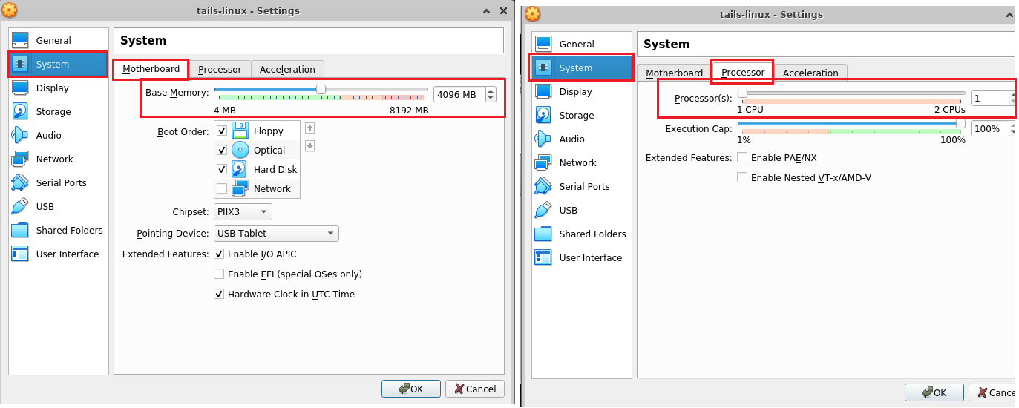
Task: Click the 100% execution cap field
Action: [990, 128]
